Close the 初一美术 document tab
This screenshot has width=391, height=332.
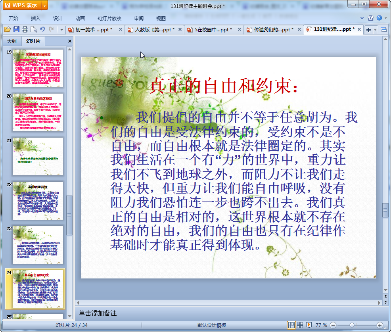[x=121, y=29]
